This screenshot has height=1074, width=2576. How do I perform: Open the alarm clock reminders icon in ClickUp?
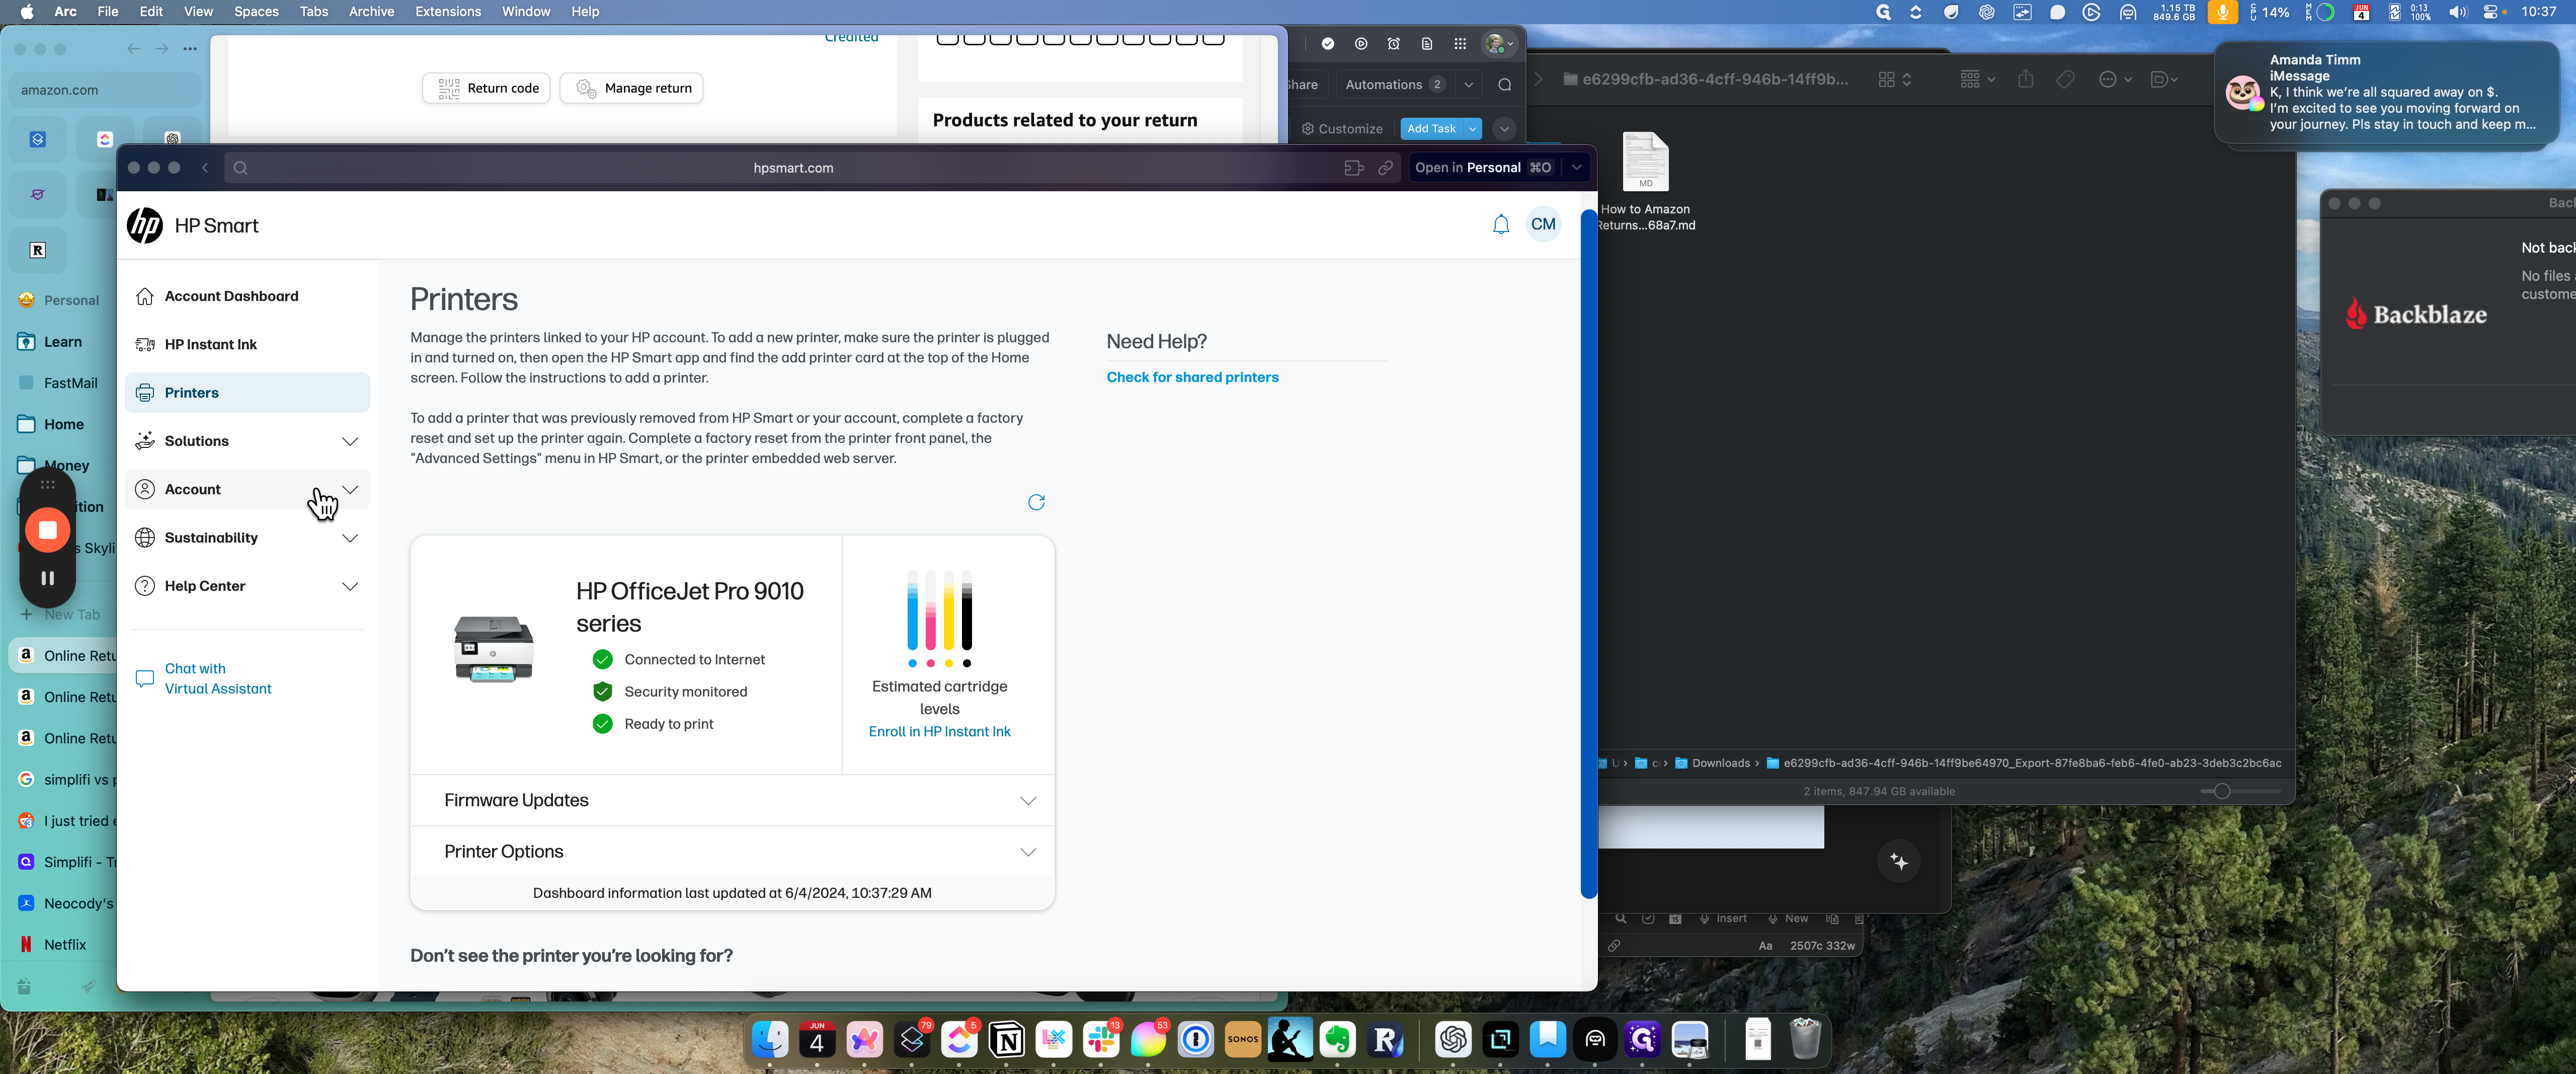(1394, 44)
